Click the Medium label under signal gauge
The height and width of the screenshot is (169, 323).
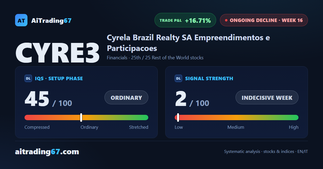point(236,127)
